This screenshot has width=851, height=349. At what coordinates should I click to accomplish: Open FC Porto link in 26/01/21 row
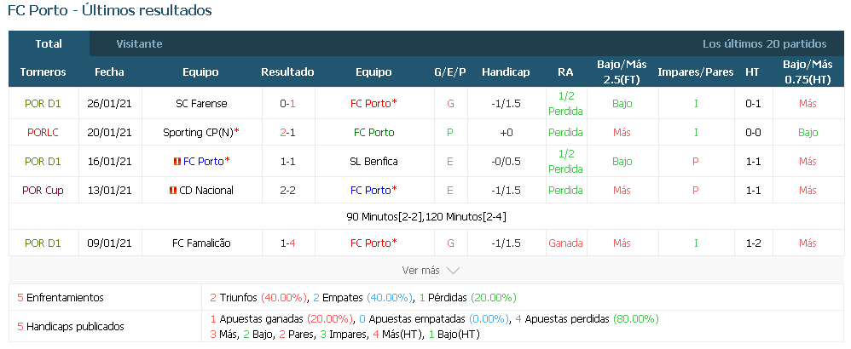[371, 104]
